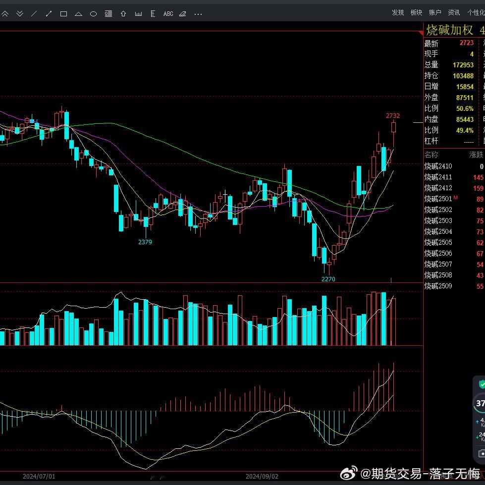Click the 49.4% ratio value
485x485 pixels.
point(465,130)
